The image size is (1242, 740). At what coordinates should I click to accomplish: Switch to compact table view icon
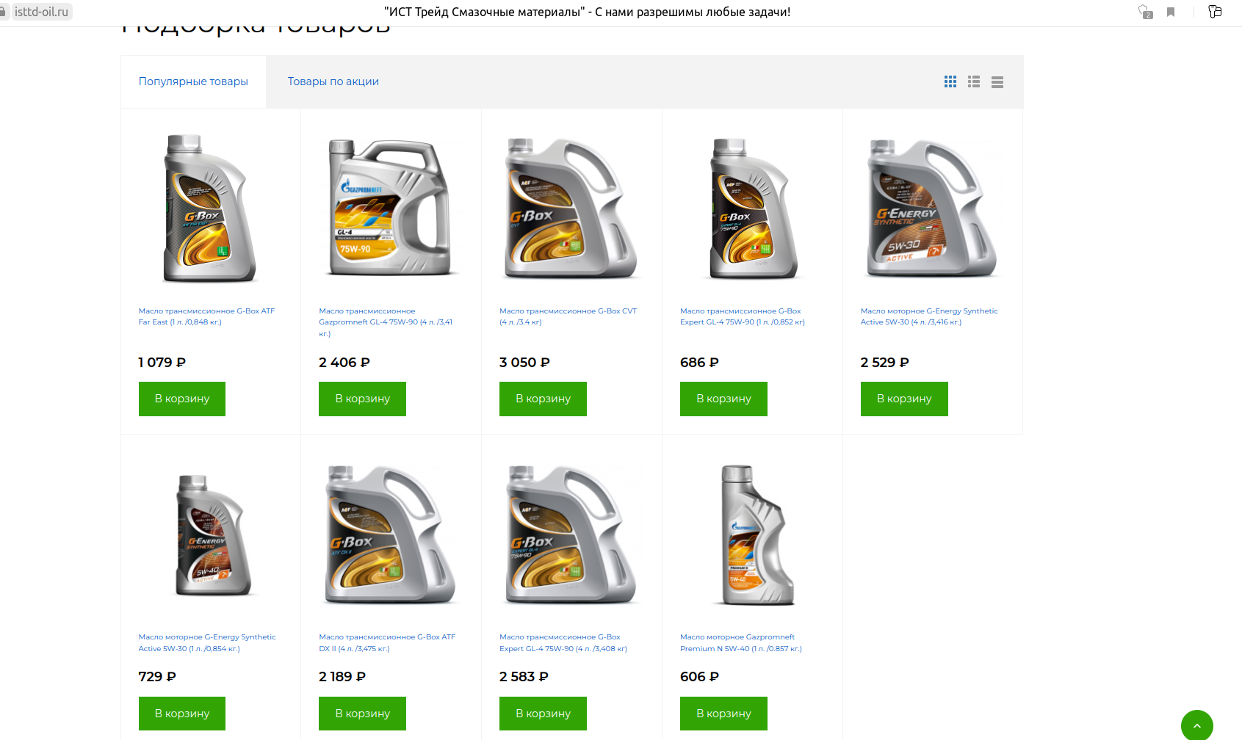[x=997, y=82]
